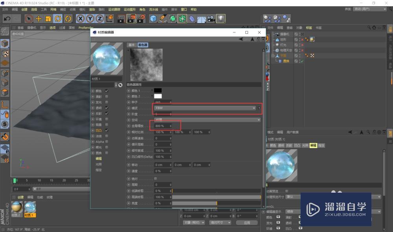Open the 文件 menu in menu bar

tap(5, 9)
